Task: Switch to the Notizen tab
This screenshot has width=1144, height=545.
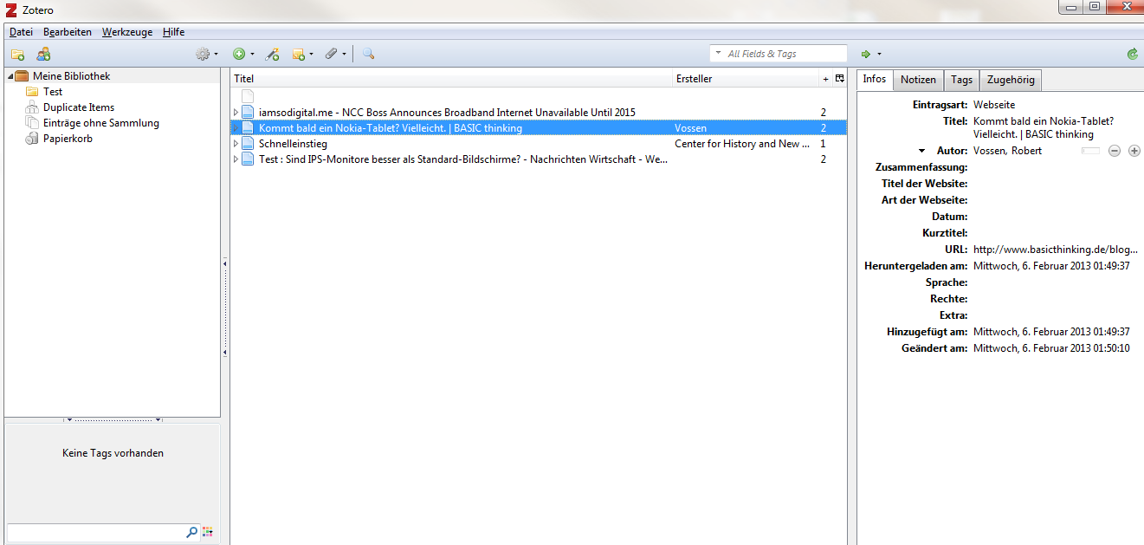Action: (917, 80)
